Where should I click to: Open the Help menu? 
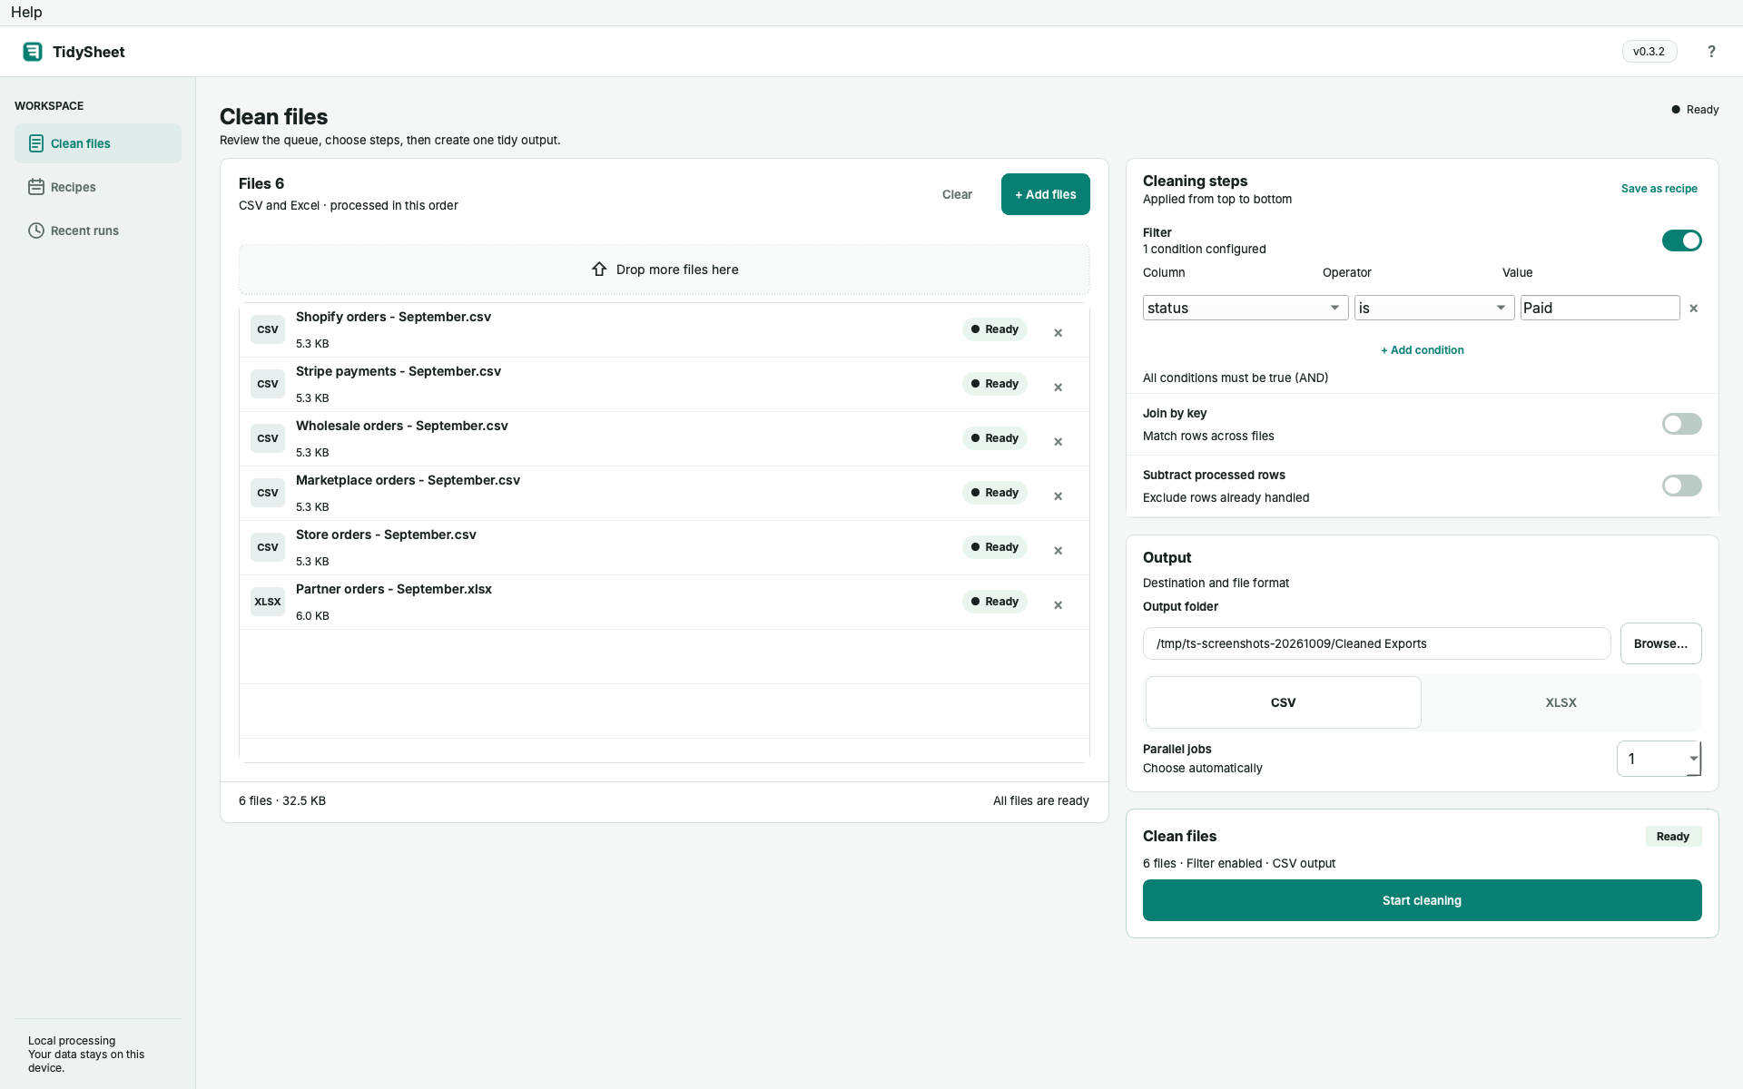[x=26, y=12]
